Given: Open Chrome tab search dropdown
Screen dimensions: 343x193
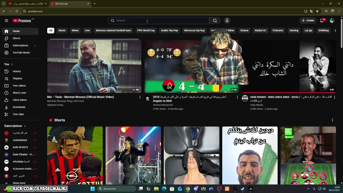Looking at the screenshot, I should [3, 4].
